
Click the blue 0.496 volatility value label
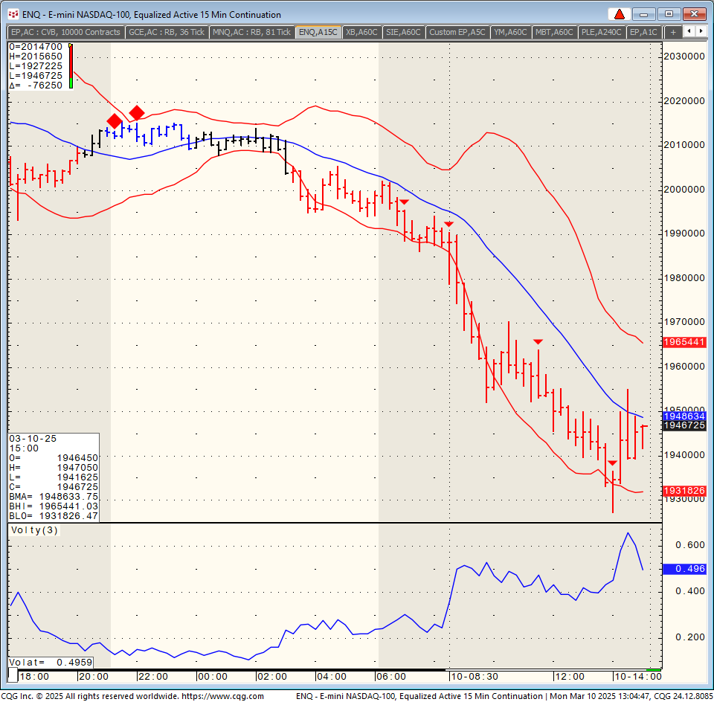pyautogui.click(x=684, y=569)
